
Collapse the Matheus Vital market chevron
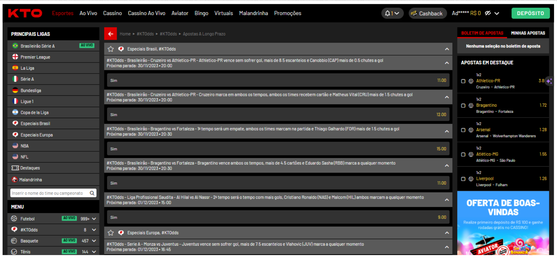[x=447, y=97]
